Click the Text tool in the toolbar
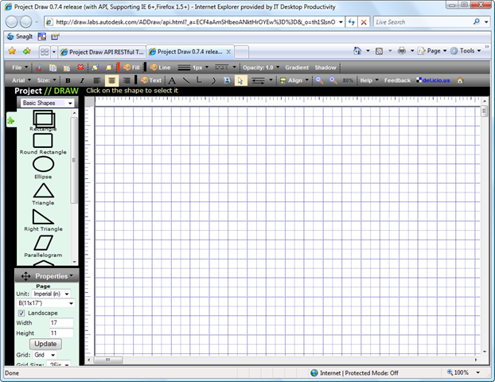This screenshot has height=382, width=495. (x=151, y=80)
